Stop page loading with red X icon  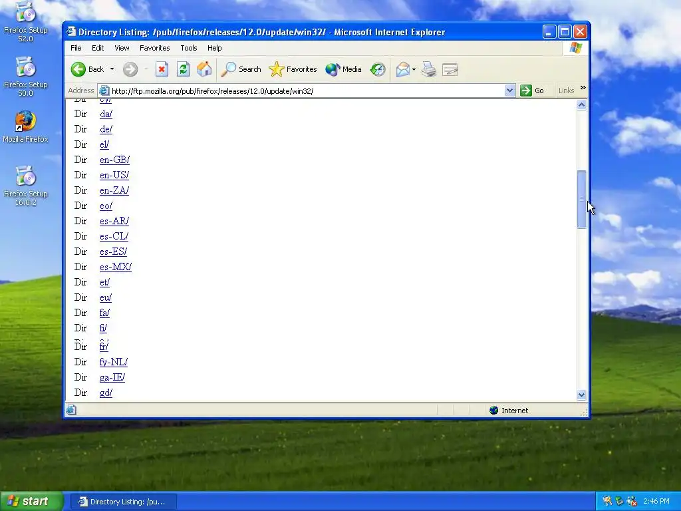click(162, 69)
